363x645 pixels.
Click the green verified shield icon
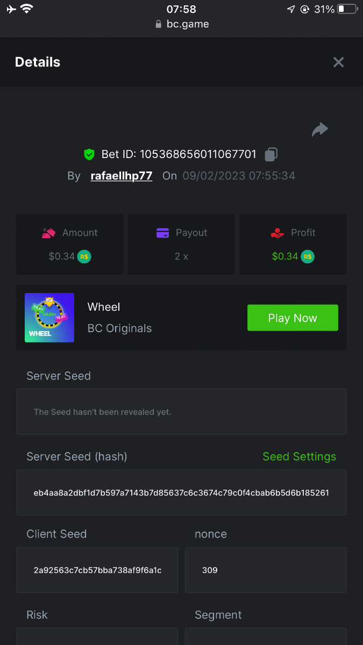[89, 155]
